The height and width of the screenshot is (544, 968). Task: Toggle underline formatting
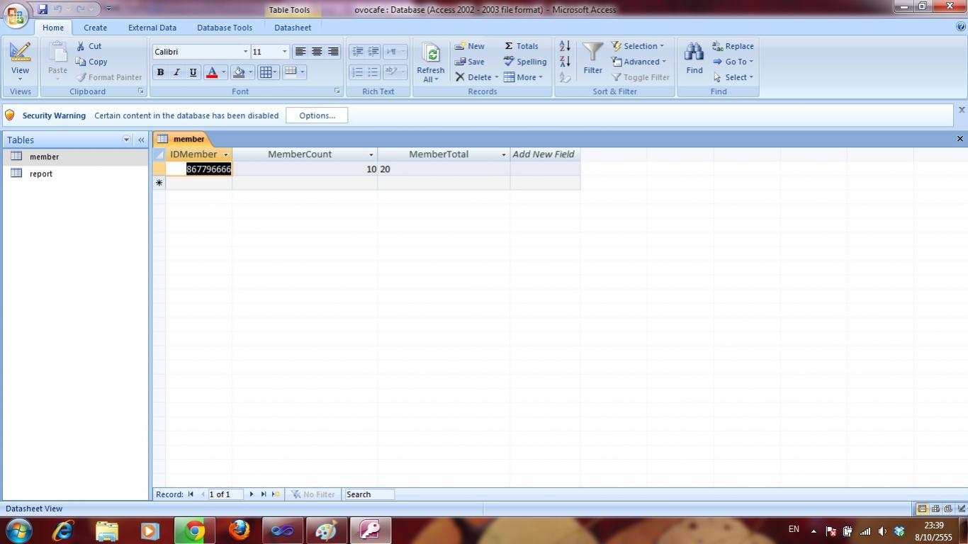click(193, 72)
